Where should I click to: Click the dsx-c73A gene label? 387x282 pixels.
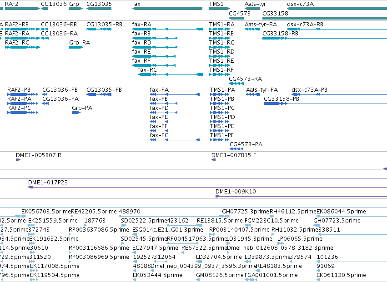tap(301, 4)
